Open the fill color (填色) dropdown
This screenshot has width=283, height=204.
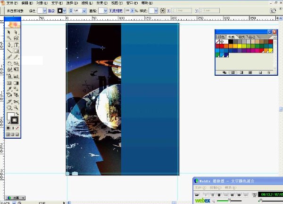[45, 11]
